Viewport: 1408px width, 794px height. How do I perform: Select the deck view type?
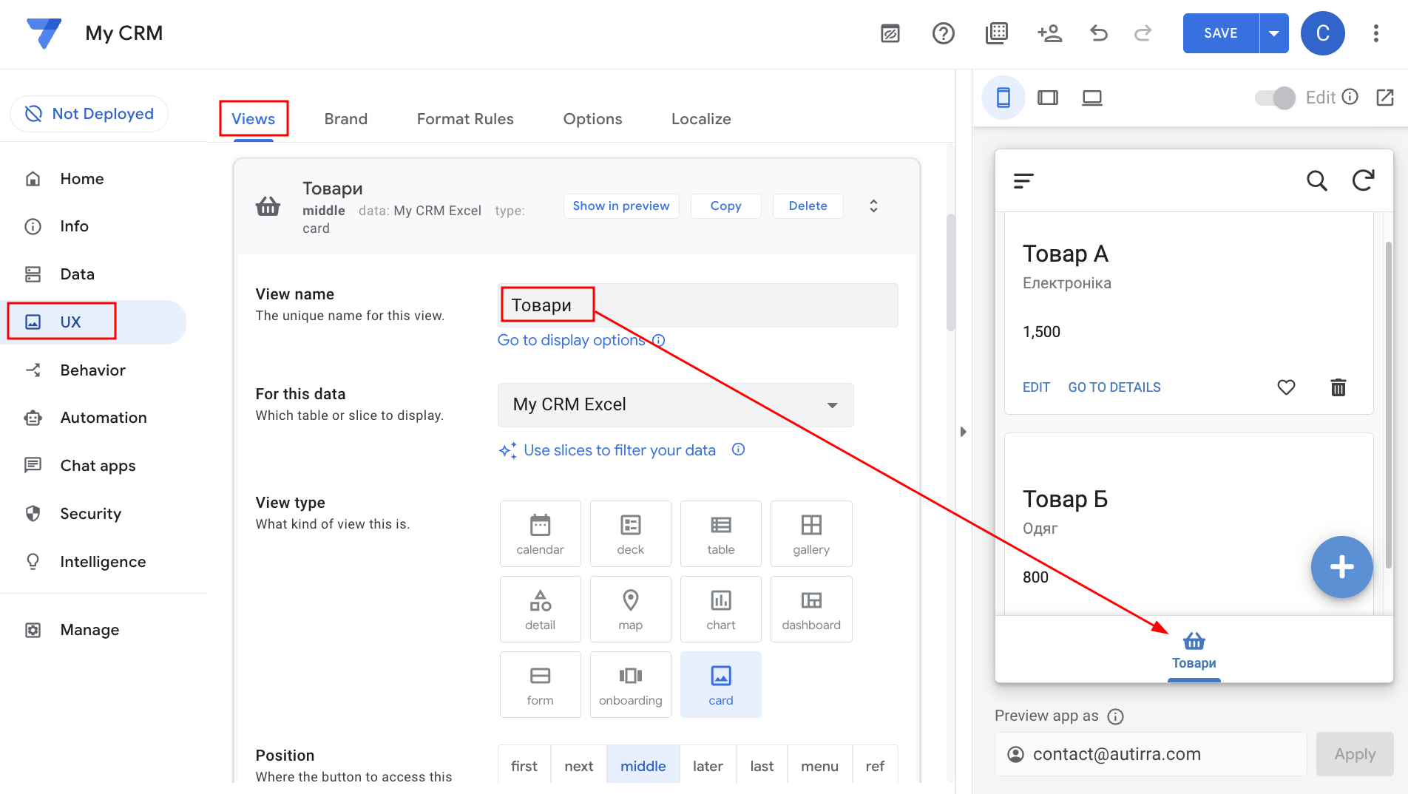point(631,534)
